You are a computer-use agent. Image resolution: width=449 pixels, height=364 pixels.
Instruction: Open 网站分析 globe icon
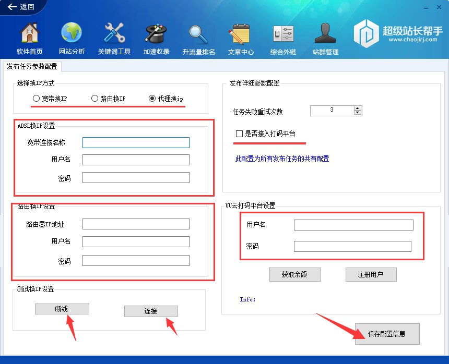tap(72, 33)
